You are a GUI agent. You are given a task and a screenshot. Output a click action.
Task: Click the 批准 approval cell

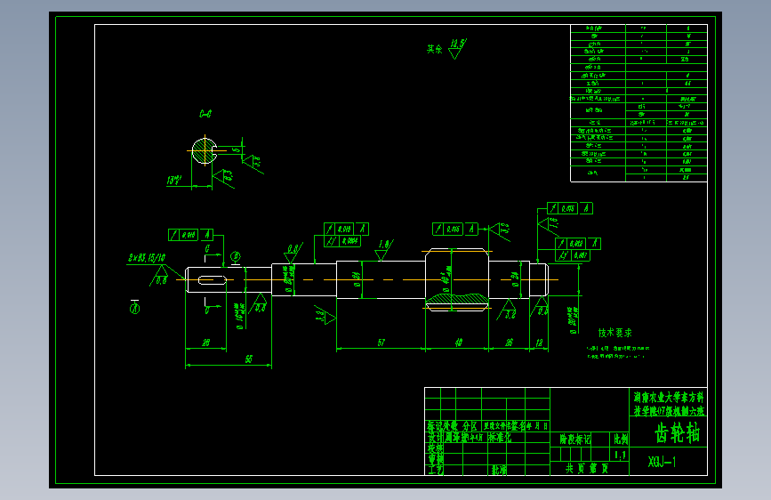(499, 470)
